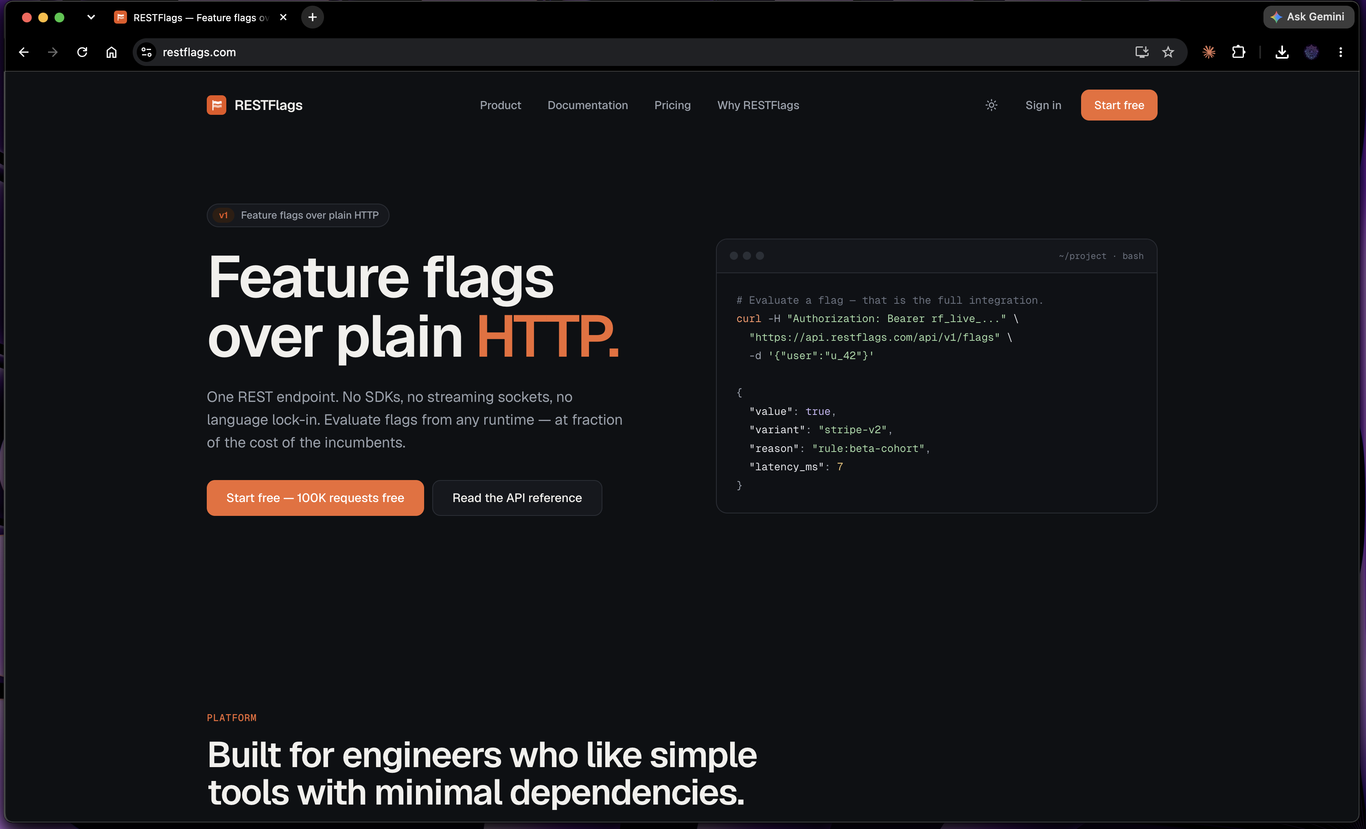This screenshot has width=1366, height=829.
Task: Click the install app icon in address bar
Action: (x=1141, y=52)
